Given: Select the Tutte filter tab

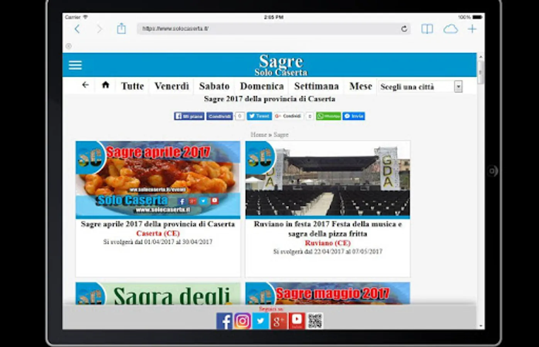Looking at the screenshot, I should click(x=132, y=86).
